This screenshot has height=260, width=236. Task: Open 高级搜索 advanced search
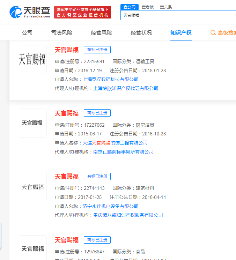point(227,33)
